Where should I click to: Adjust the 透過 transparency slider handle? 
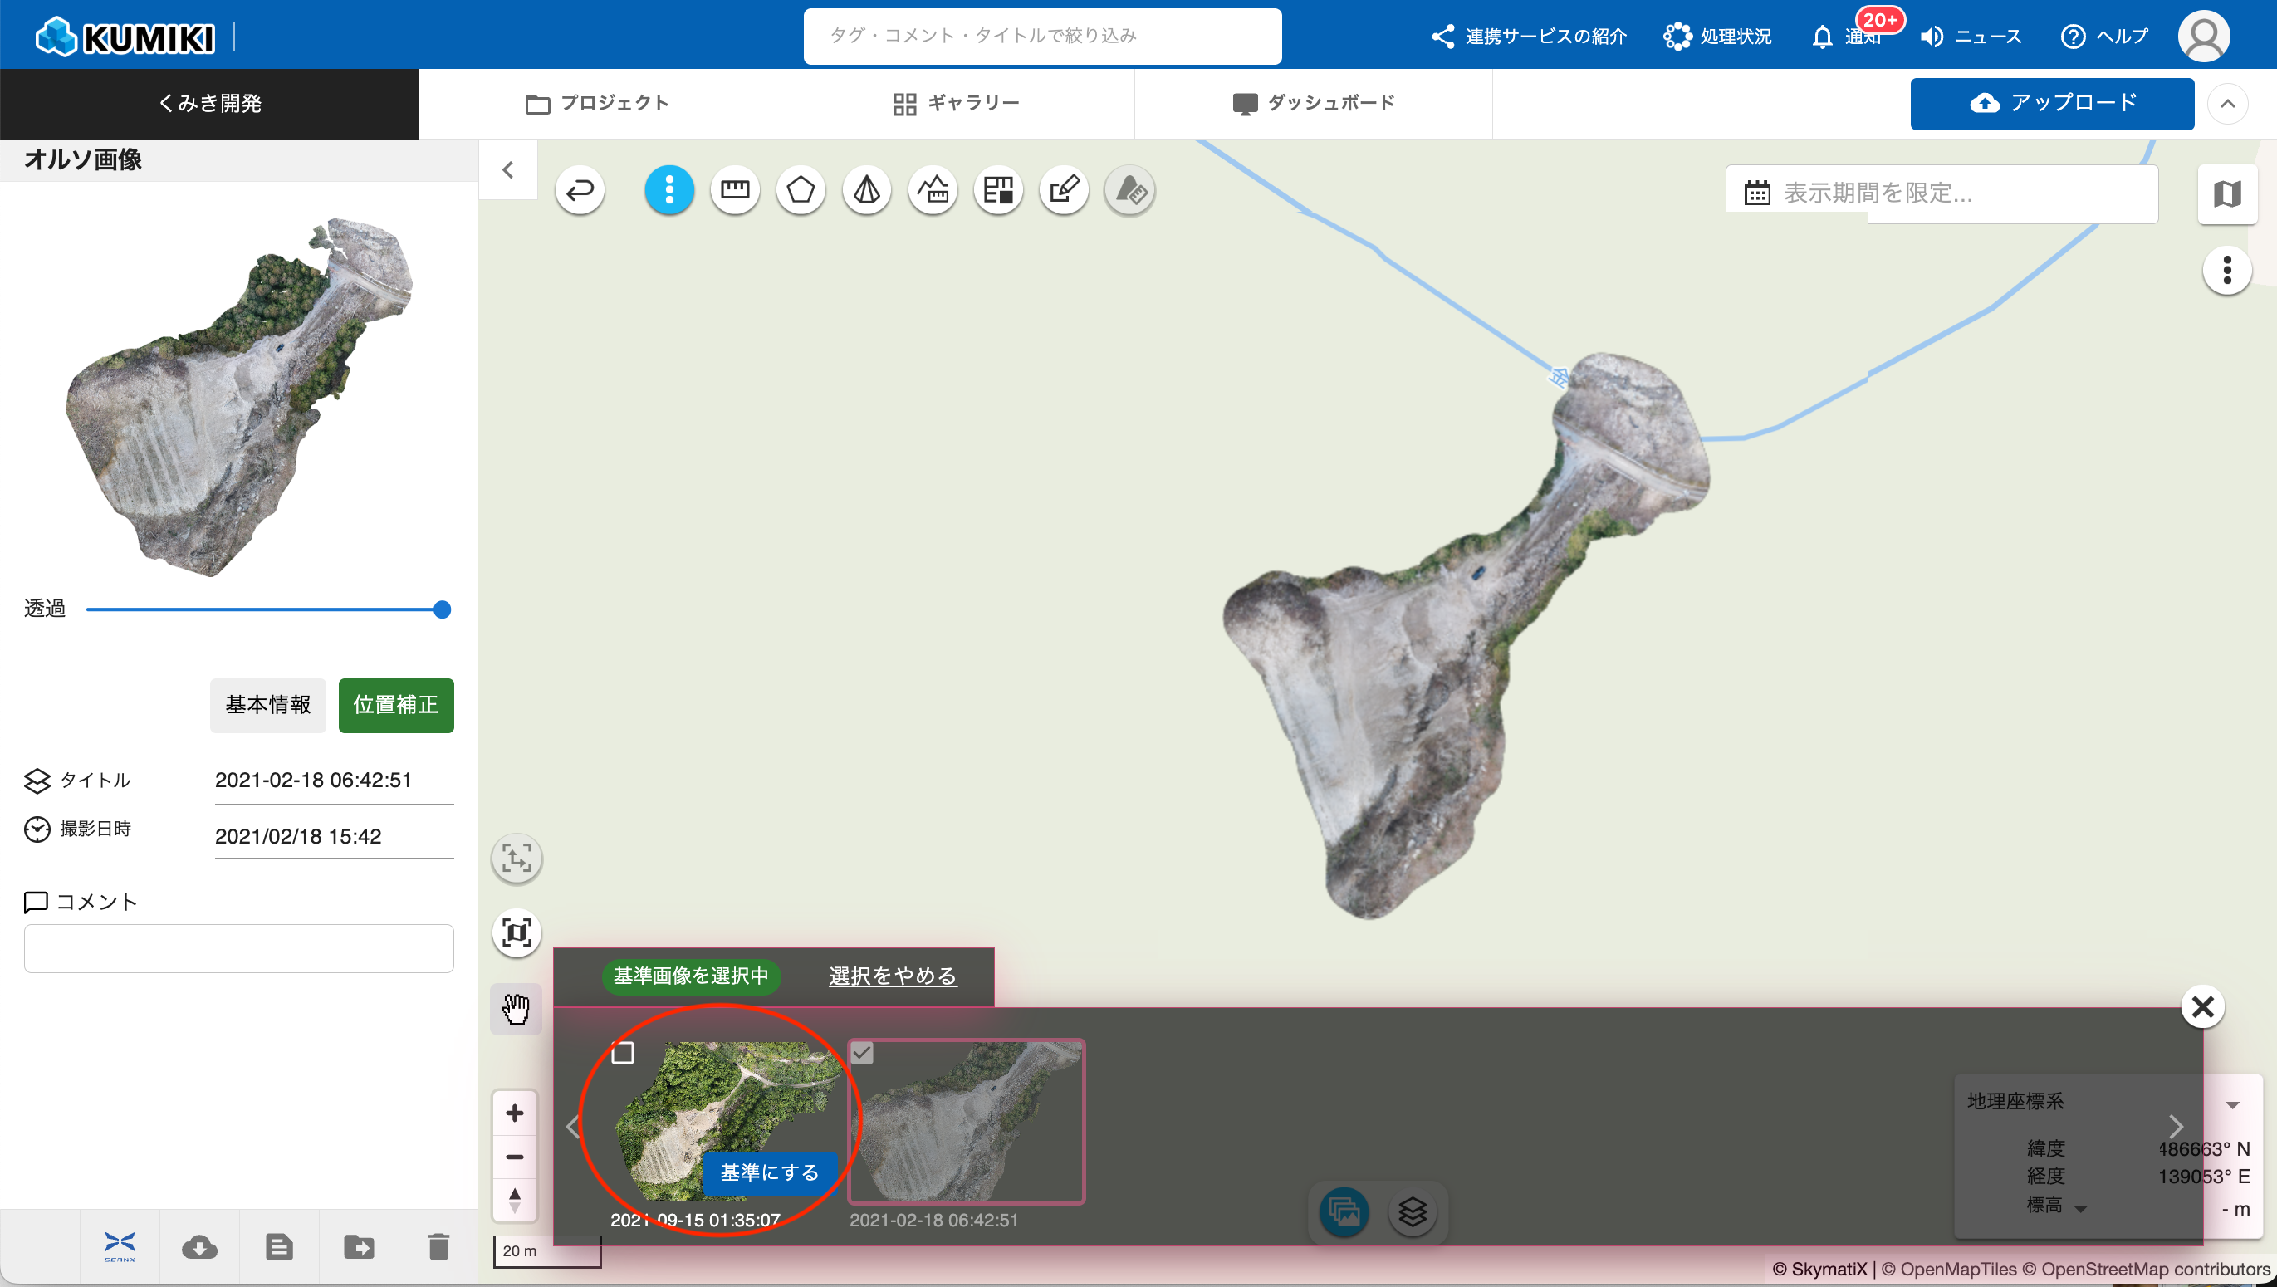coord(443,609)
